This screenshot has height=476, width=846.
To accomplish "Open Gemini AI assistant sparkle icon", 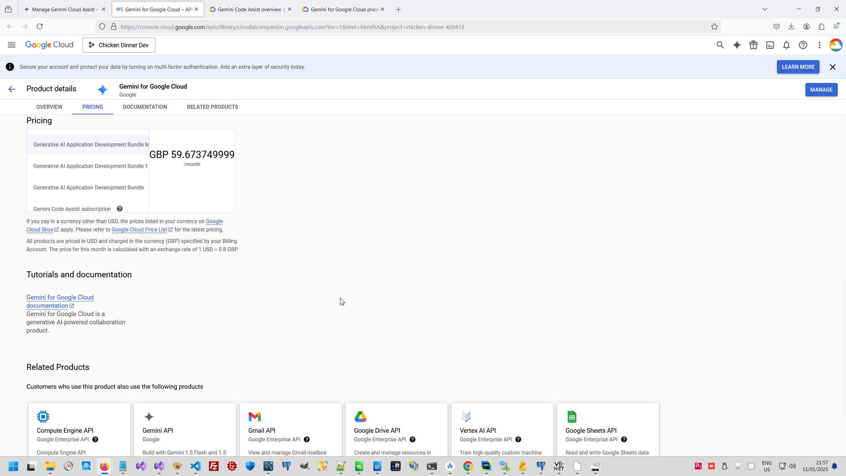I will pos(737,45).
